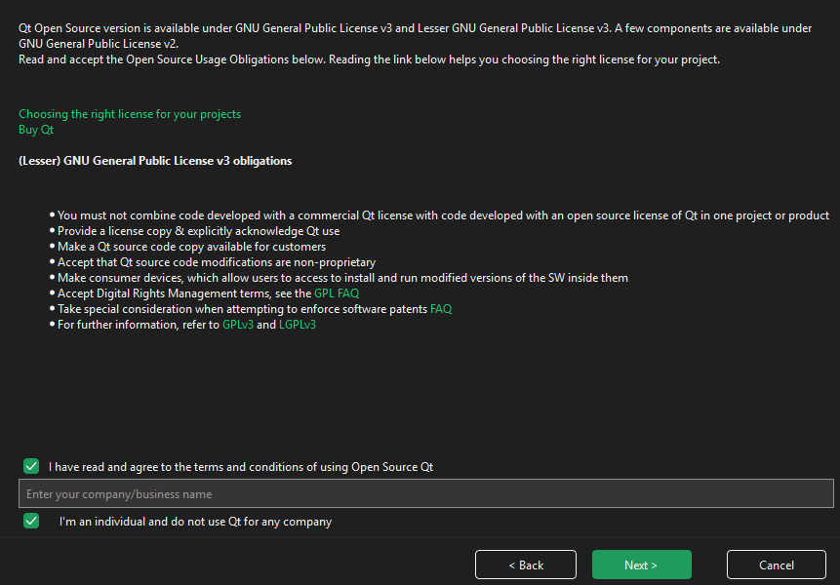
Task: Click 'Accept that Qt source code modifications are non-proprietary'
Action: point(217,262)
